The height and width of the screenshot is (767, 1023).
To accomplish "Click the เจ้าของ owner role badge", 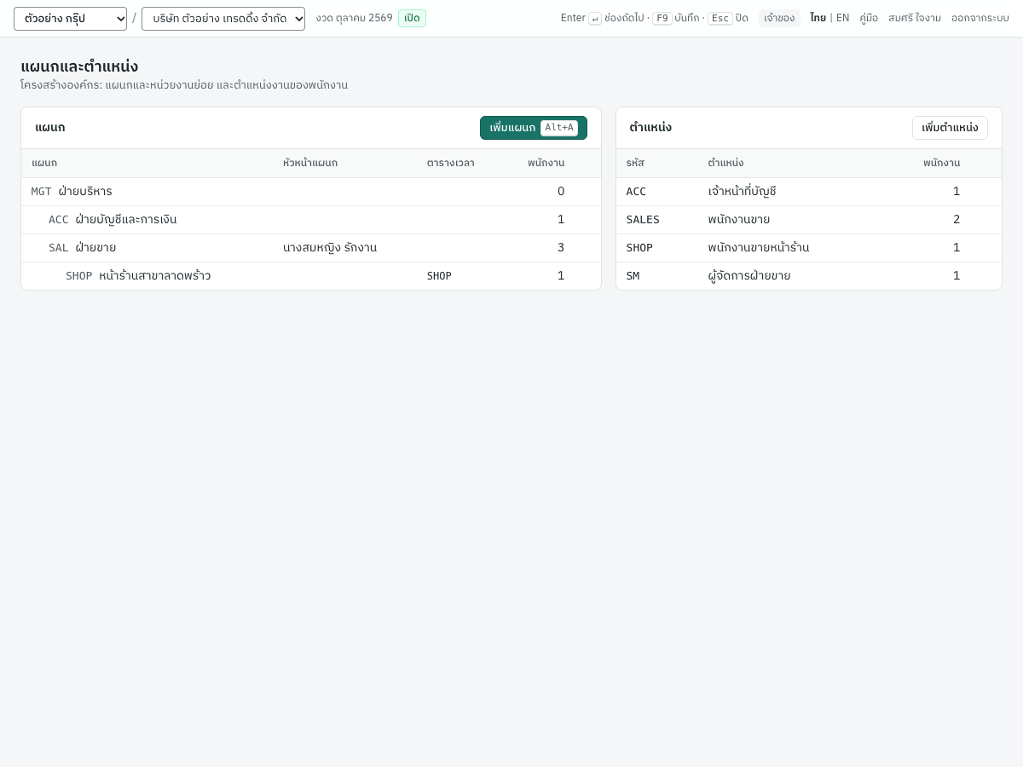I will click(779, 18).
